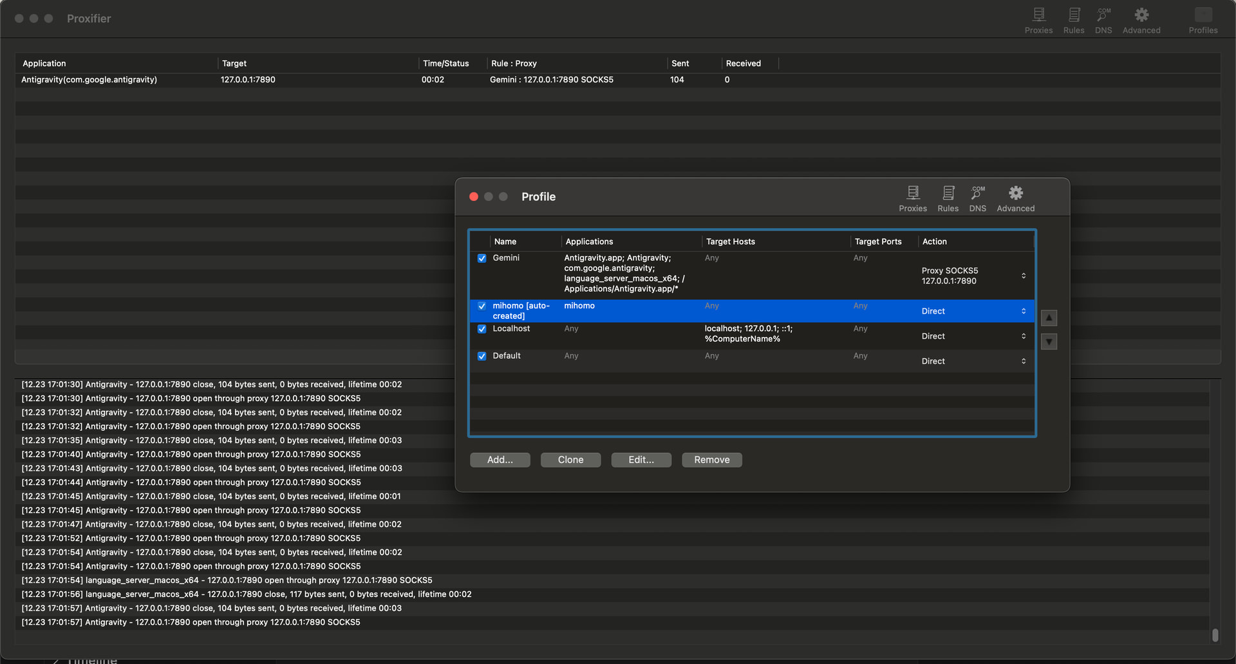1236x664 pixels.
Task: Move the selected rule up with the arrow button
Action: [x=1049, y=318]
